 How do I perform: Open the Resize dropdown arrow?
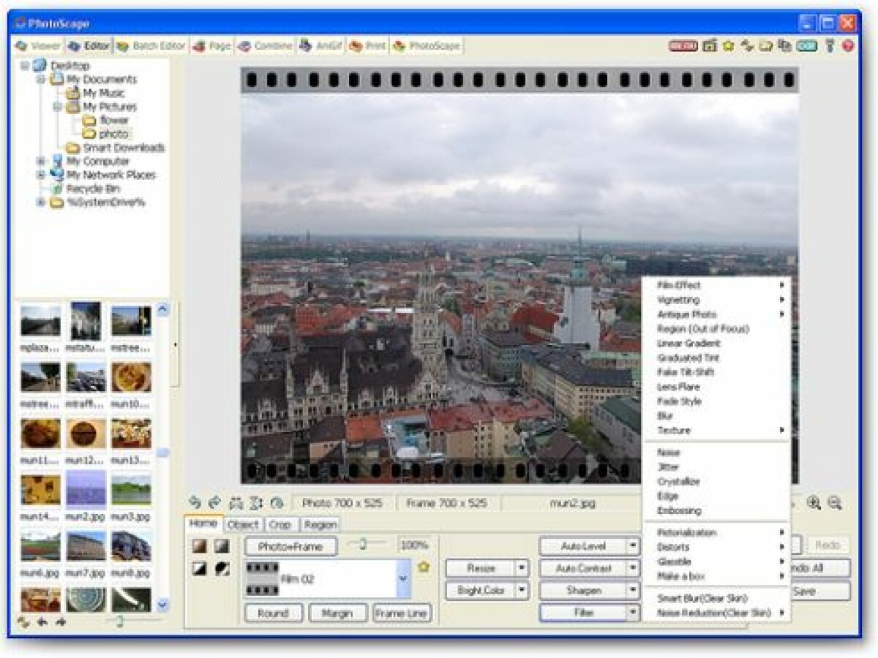click(522, 568)
